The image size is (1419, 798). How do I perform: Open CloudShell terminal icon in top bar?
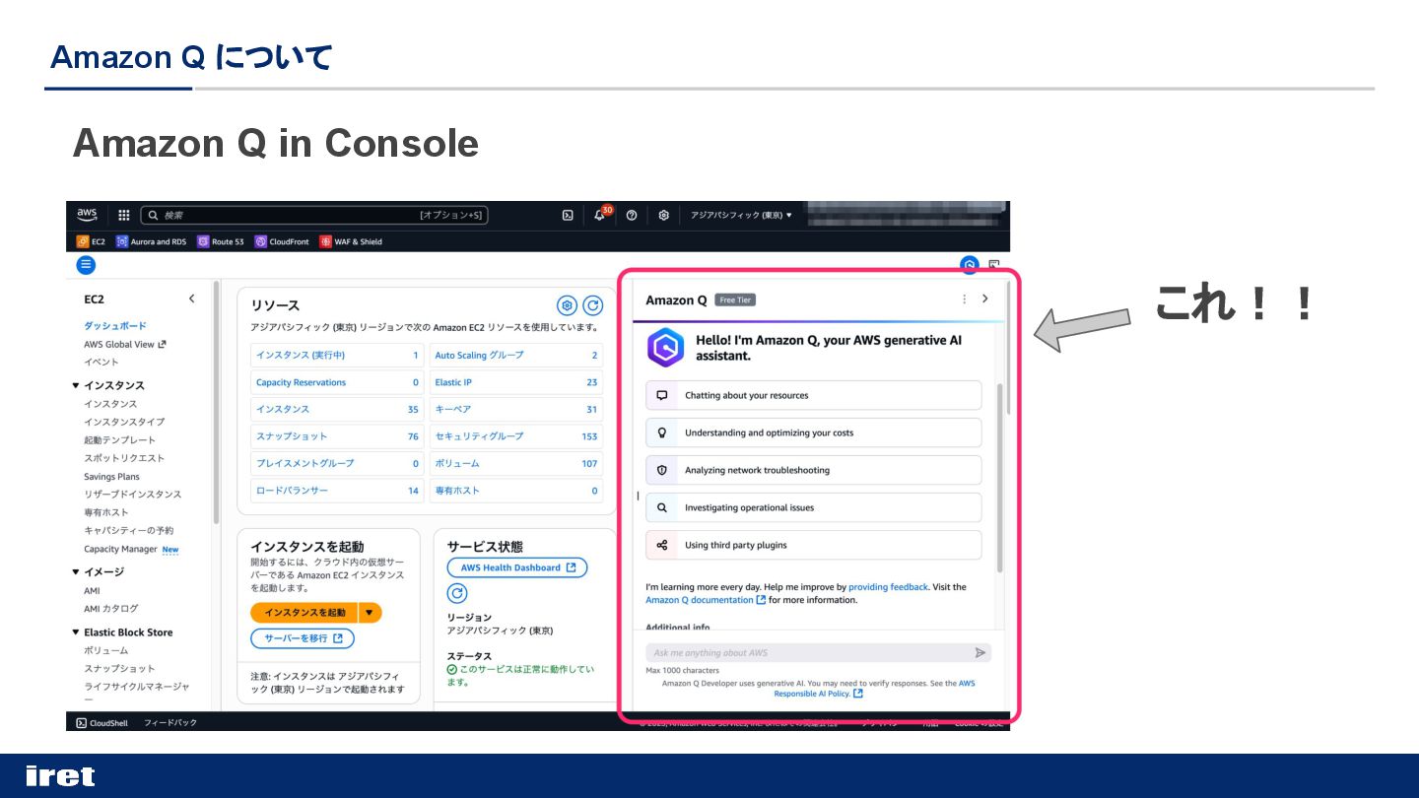(x=568, y=215)
